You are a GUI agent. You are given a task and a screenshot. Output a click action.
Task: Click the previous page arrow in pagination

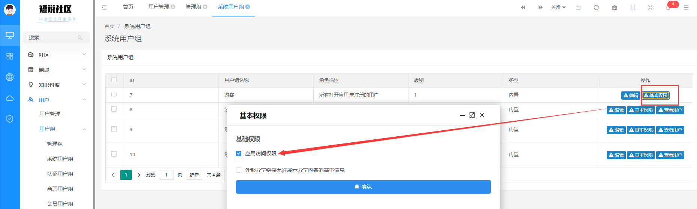pos(113,175)
